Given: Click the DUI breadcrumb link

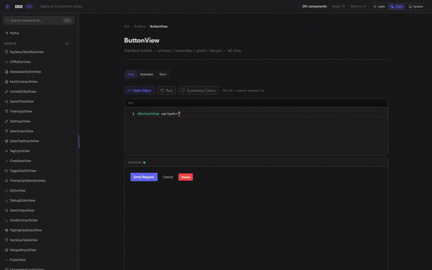Looking at the screenshot, I should tap(127, 26).
